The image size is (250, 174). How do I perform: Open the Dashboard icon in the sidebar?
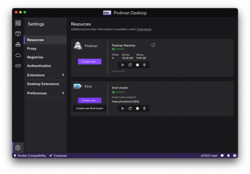pos(18,23)
